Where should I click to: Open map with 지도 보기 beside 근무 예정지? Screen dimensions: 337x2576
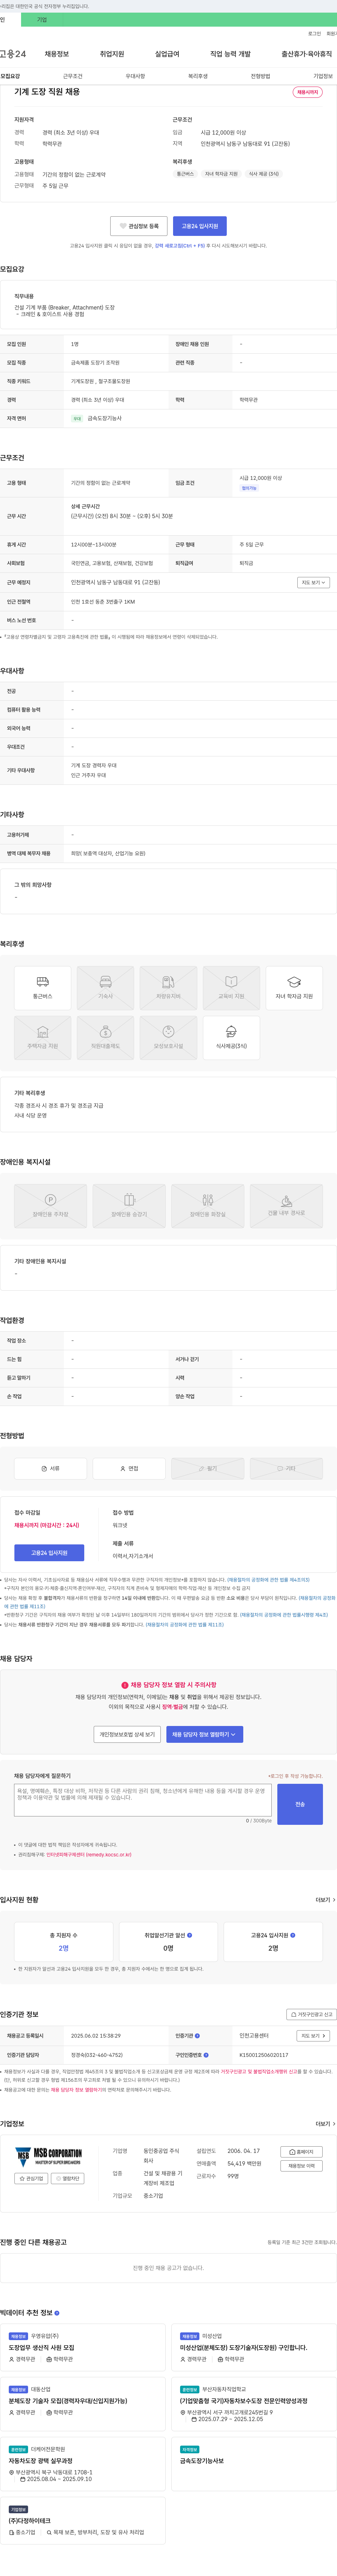pos(313,582)
